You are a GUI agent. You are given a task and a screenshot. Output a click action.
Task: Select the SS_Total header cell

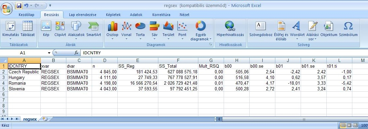(x=178, y=66)
